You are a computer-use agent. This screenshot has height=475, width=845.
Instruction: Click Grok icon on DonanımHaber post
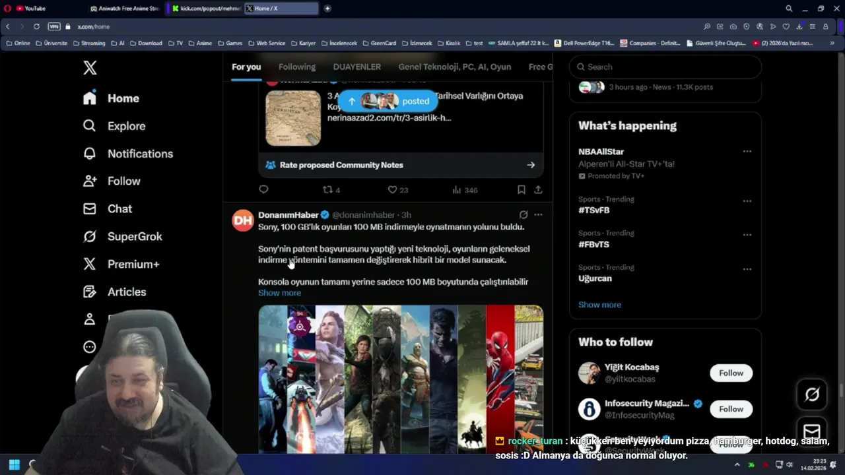pos(524,214)
